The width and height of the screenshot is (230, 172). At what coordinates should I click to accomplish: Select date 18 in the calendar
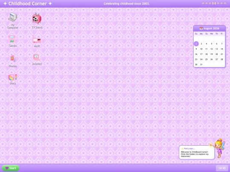coord(207,54)
